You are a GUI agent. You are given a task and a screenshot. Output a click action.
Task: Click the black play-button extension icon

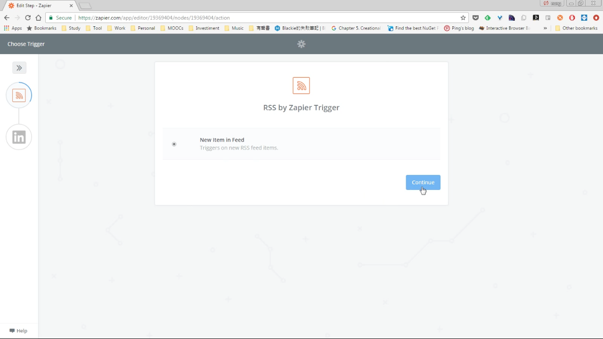[536, 18]
